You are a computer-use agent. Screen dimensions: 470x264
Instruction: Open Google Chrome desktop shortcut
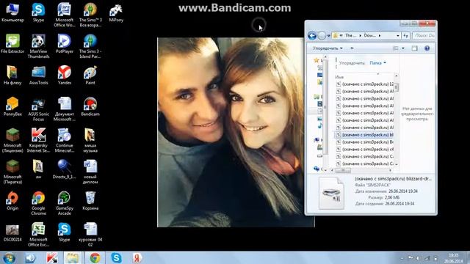pyautogui.click(x=38, y=203)
